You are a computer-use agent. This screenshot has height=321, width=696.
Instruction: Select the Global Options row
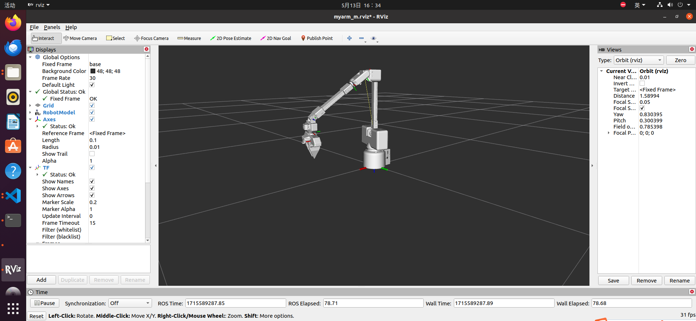pos(61,57)
